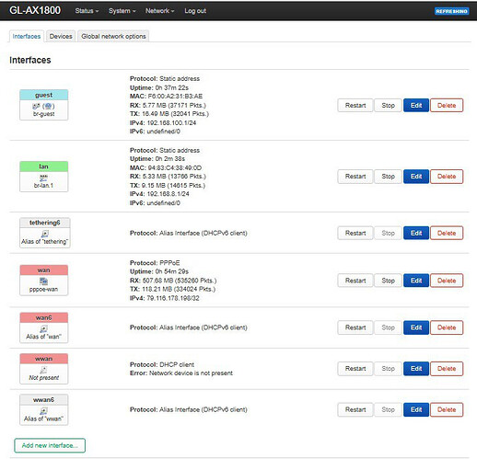The image size is (477, 459).
Task: Open the Global network options tab
Action: (x=113, y=36)
